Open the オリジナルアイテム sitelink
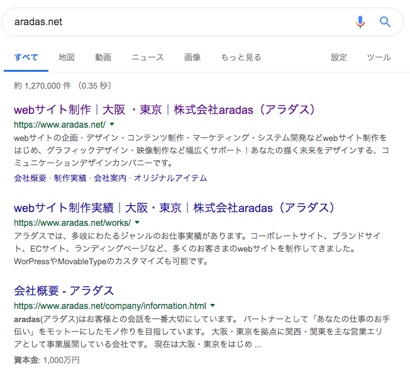Viewport: 410px width, 375px height. [170, 178]
